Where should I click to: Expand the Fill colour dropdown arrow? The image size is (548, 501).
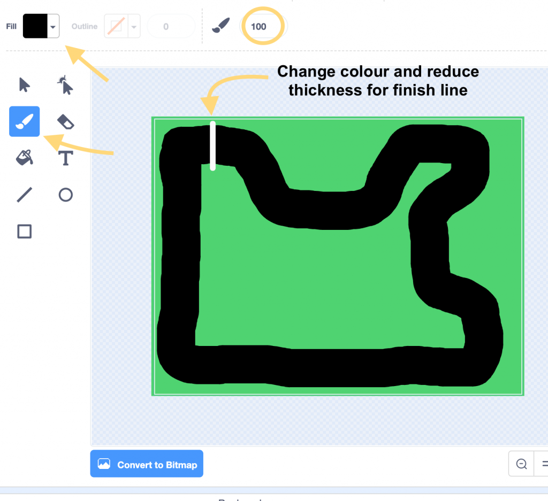click(53, 26)
